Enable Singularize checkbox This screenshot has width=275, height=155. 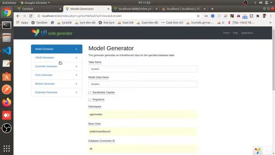coord(90,100)
